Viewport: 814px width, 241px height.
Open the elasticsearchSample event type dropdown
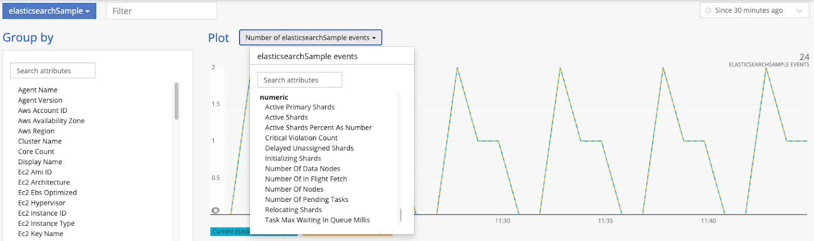[x=49, y=11]
